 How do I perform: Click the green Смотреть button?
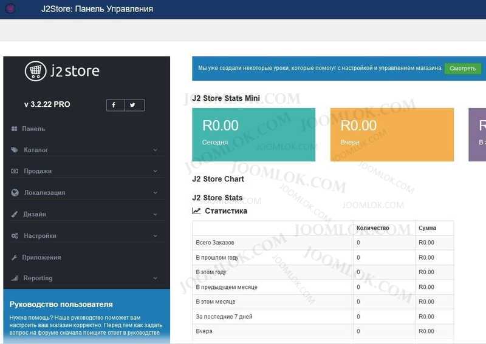click(463, 69)
